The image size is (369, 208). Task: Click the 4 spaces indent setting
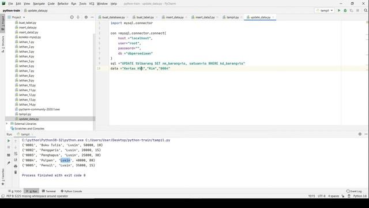333,196
